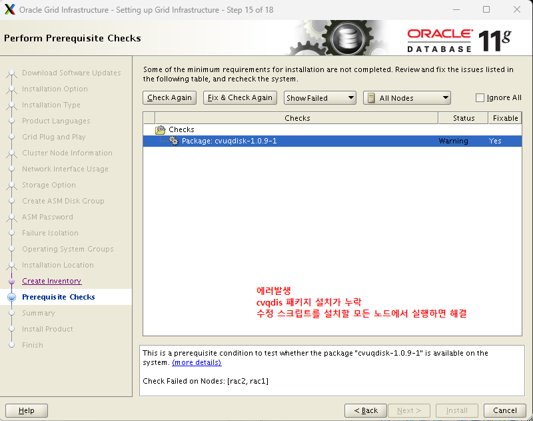Run Fix & Check Again

coord(240,97)
